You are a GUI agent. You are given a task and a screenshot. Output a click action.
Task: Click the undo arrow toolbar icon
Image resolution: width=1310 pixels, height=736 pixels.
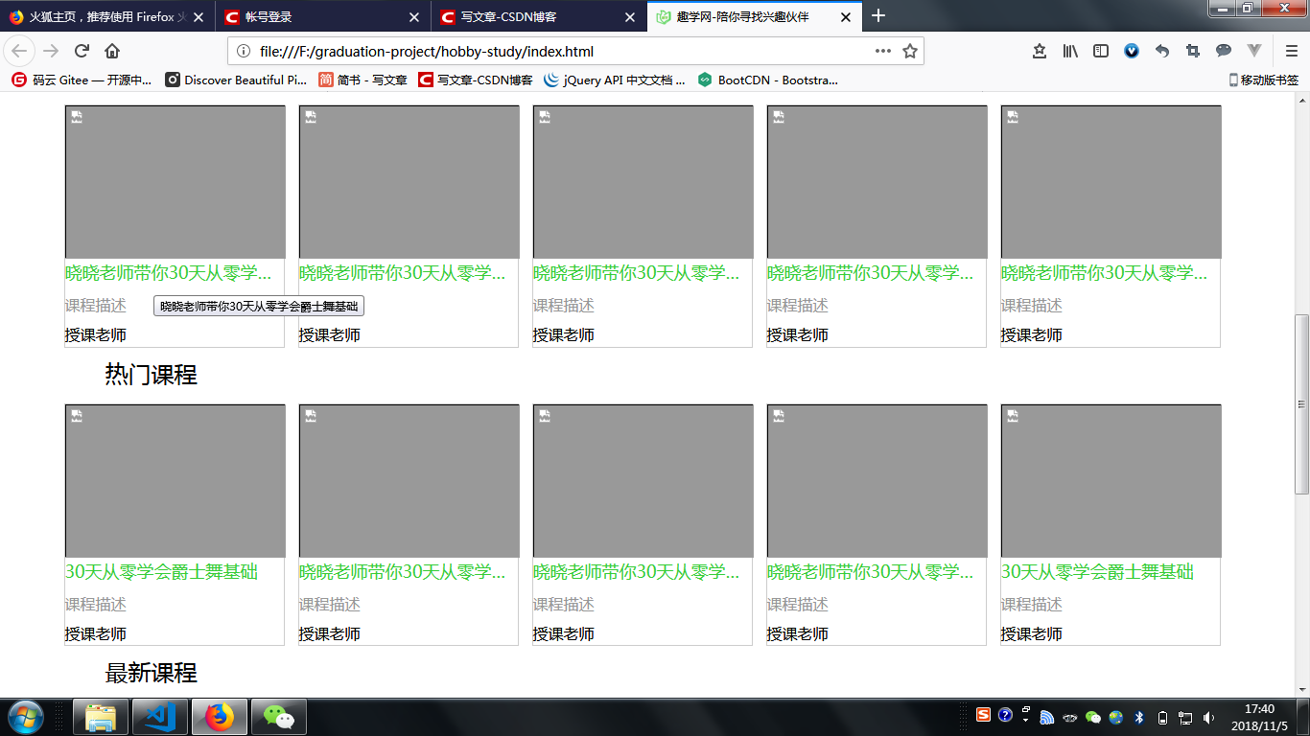tap(1162, 51)
